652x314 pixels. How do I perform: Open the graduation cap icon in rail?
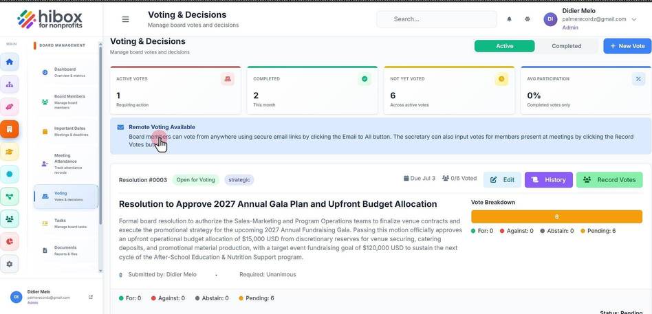point(10,152)
